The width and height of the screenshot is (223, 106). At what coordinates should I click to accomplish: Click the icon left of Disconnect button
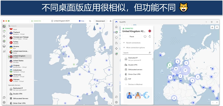90,21
